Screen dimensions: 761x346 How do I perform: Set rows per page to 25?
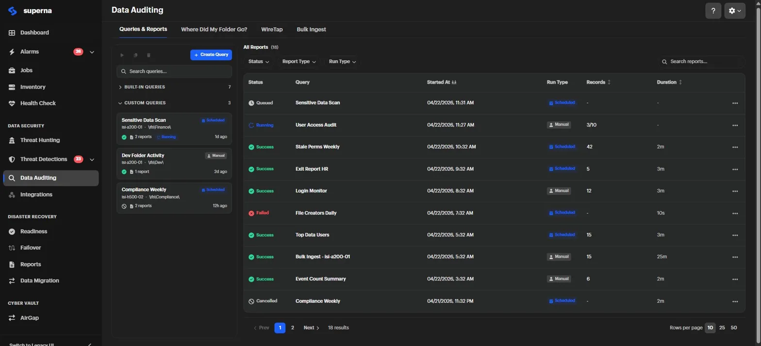click(722, 328)
